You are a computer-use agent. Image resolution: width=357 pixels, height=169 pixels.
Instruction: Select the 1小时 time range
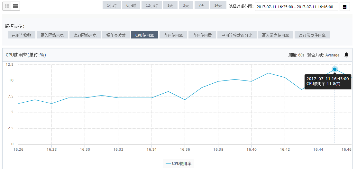(112, 6)
